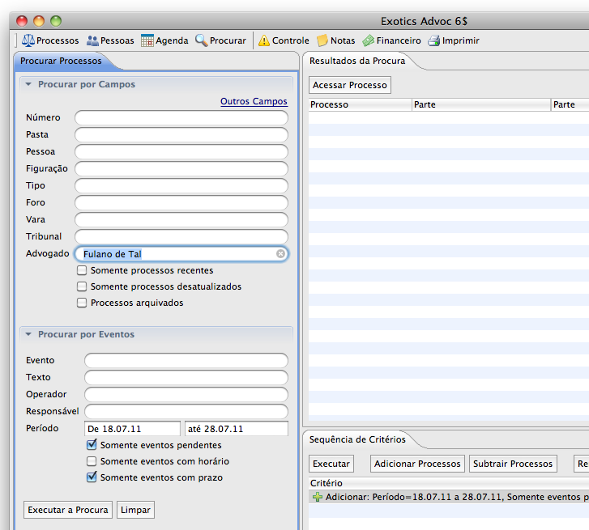
Task: Select the Sequência de Critérios tab
Action: point(356,439)
